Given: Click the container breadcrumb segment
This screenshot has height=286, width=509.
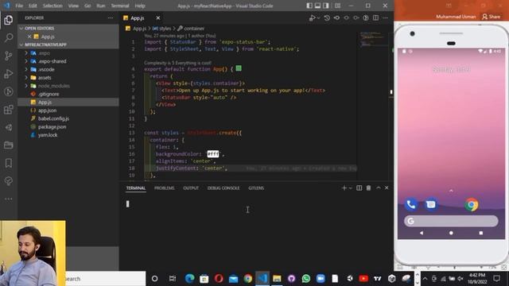Looking at the screenshot, I should (194, 29).
